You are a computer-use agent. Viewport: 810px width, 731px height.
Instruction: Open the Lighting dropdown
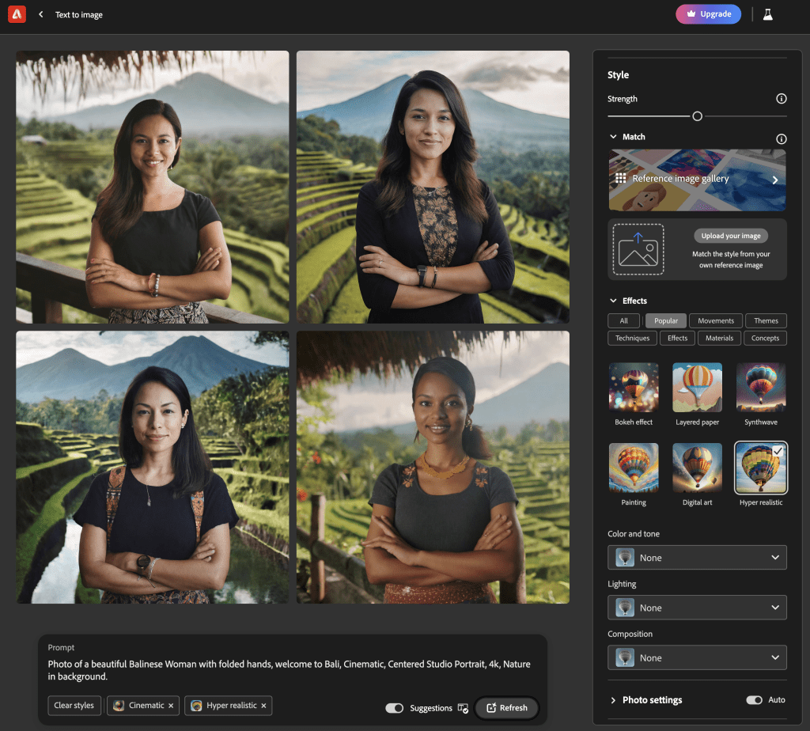(x=697, y=608)
